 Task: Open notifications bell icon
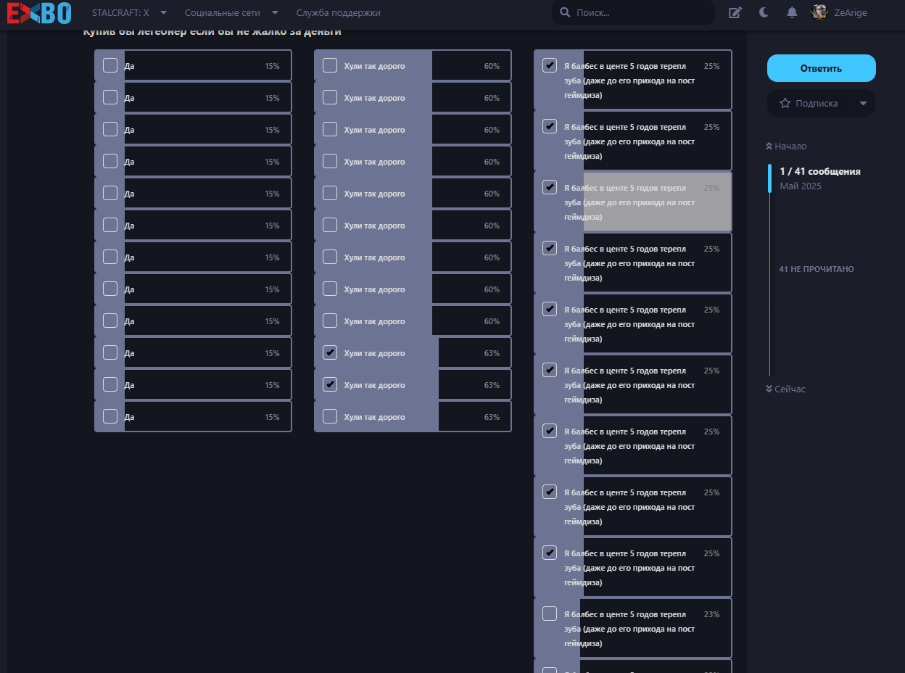(x=792, y=12)
